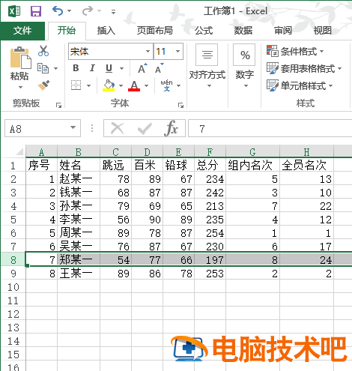Viewport: 352px width, 371px height.
Task: Open the 对齐方式 alignment group
Action: (207, 66)
